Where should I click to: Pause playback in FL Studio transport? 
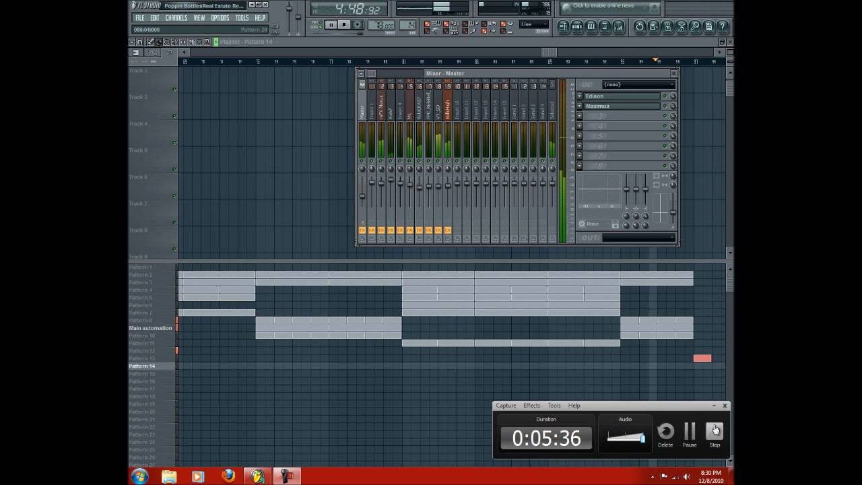coord(330,25)
